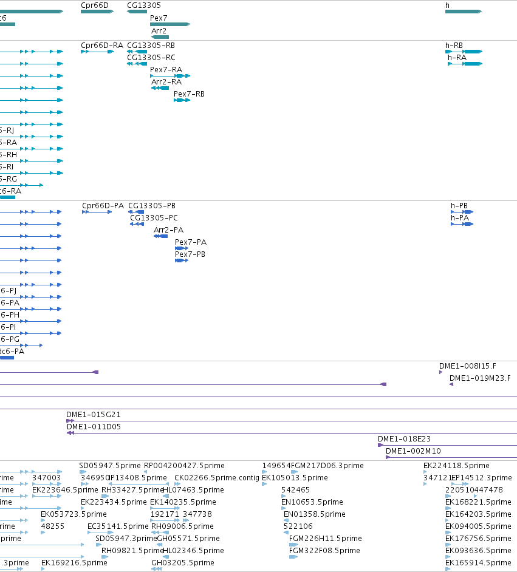Select the 347738 EST label
Screen dimensions: 517x572
point(197,514)
